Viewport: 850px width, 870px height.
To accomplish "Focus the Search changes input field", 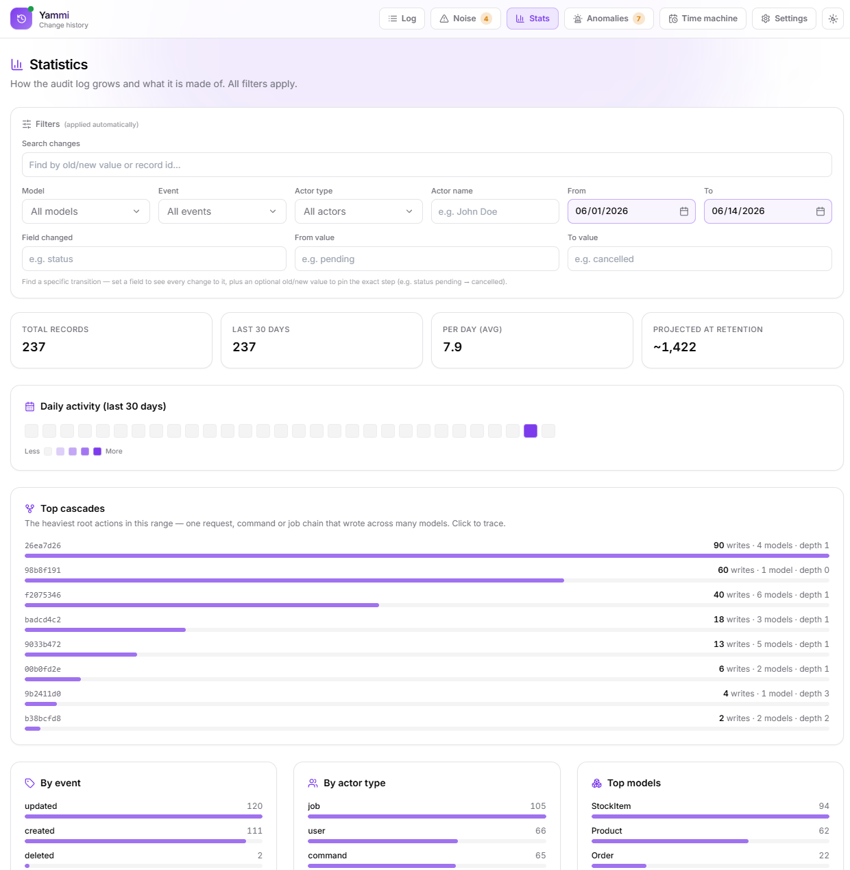I will (427, 165).
